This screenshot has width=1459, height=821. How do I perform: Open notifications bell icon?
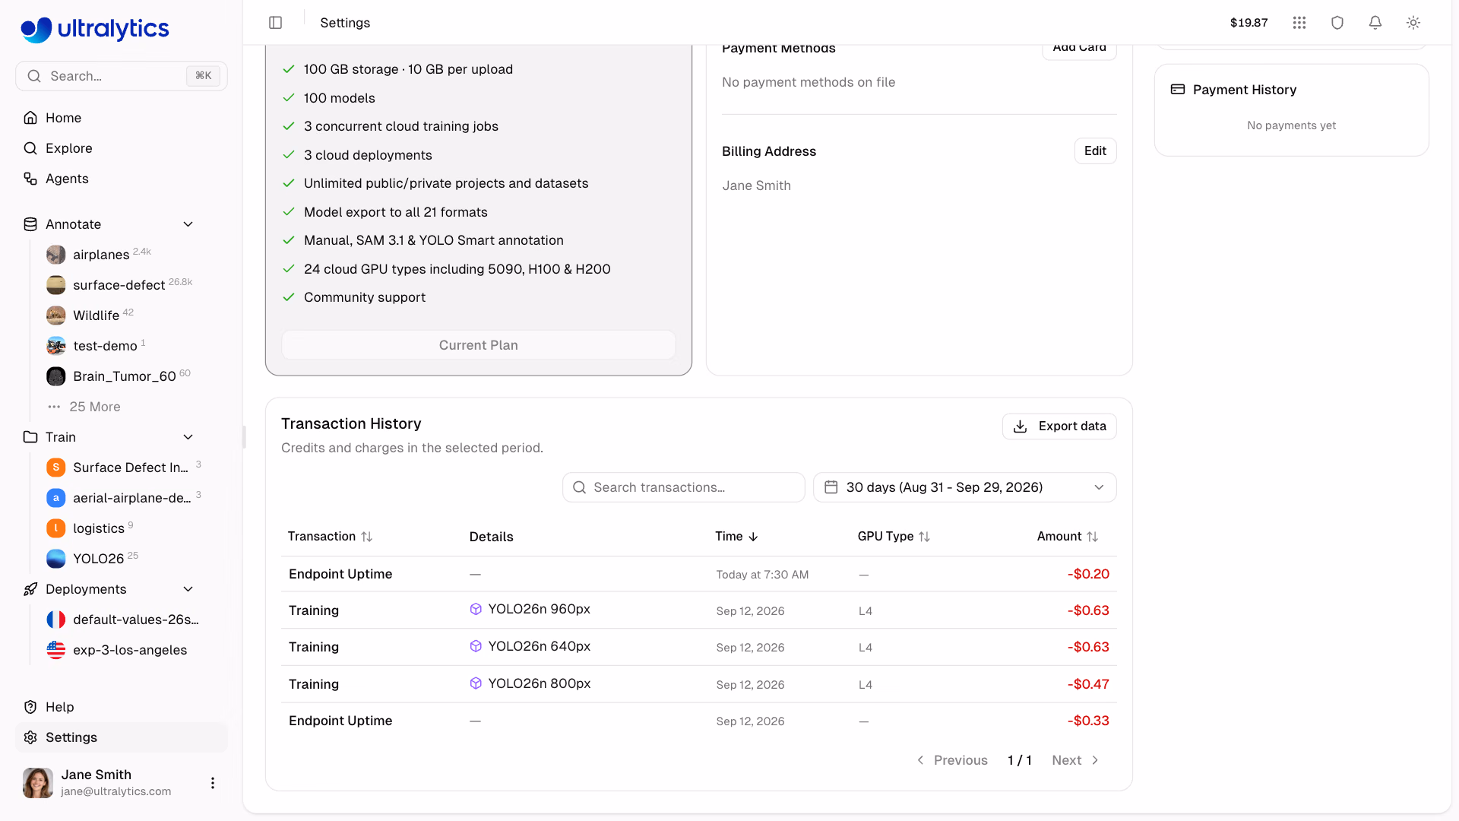(1375, 23)
